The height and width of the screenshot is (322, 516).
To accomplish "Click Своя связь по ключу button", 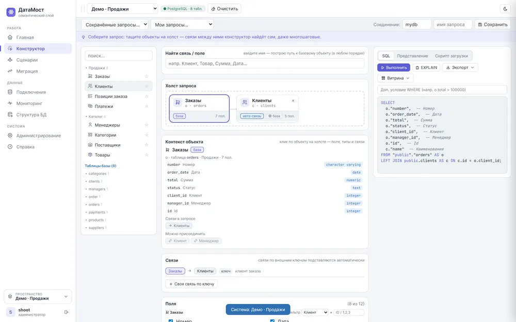I will coord(191,284).
